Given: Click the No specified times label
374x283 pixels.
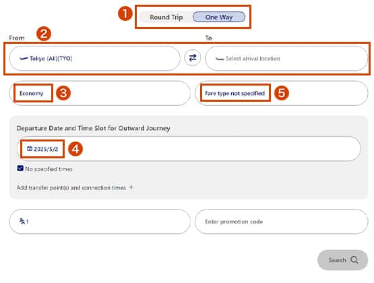Looking at the screenshot, I should pyautogui.click(x=49, y=169).
